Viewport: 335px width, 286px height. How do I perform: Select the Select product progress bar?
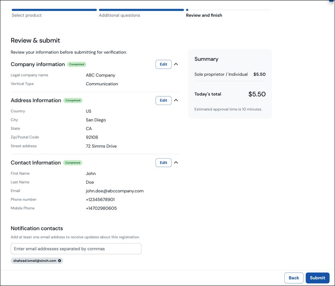coord(54,10)
